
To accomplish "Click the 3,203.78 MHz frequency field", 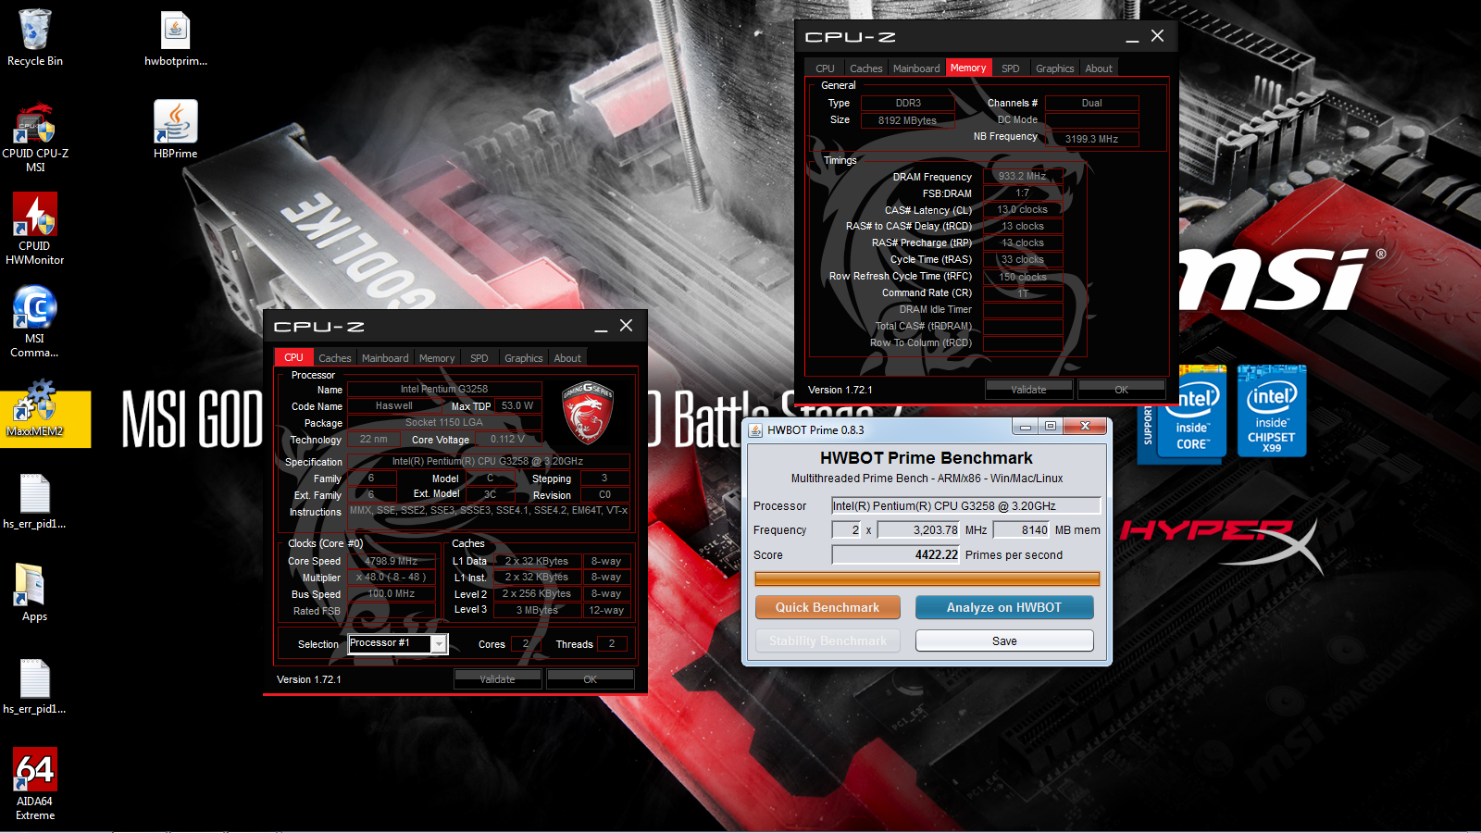I will [x=919, y=530].
